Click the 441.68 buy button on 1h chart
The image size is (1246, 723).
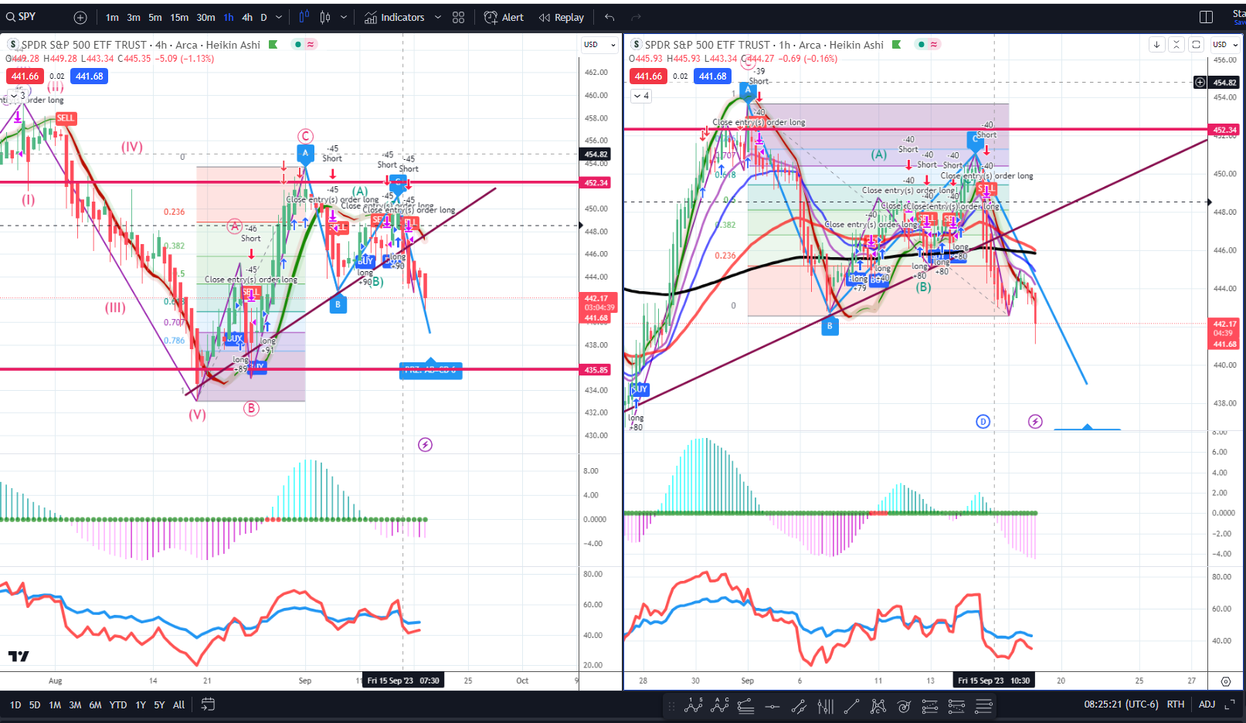[x=713, y=76]
